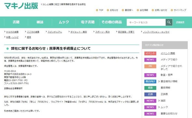Click the 電話03-3597-7700 phone number line
The width and height of the screenshot is (192, 118).
pos(16,80)
